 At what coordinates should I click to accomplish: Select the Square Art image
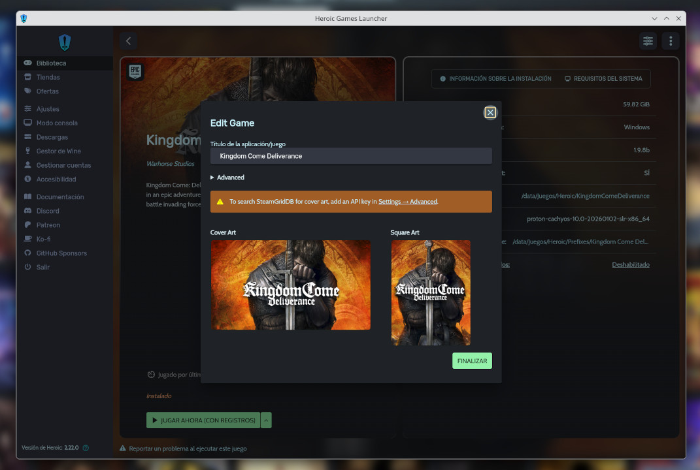pos(431,292)
